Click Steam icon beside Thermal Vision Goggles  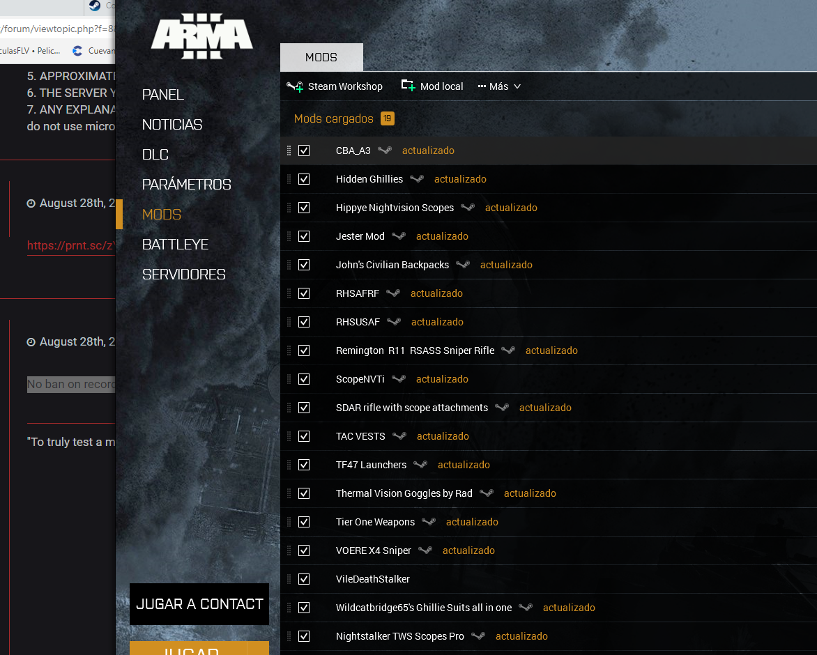487,493
